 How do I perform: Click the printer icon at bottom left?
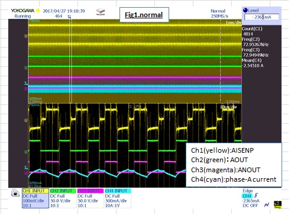[15, 193]
